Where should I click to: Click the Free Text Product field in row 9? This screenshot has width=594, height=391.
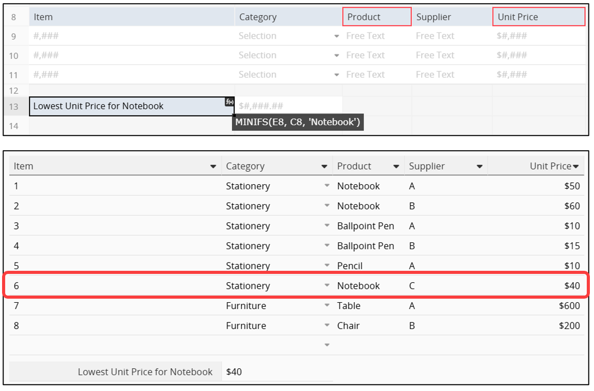click(x=366, y=36)
